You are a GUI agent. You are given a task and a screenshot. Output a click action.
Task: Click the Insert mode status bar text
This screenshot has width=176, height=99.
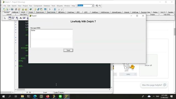pyautogui.click(x=45, y=92)
